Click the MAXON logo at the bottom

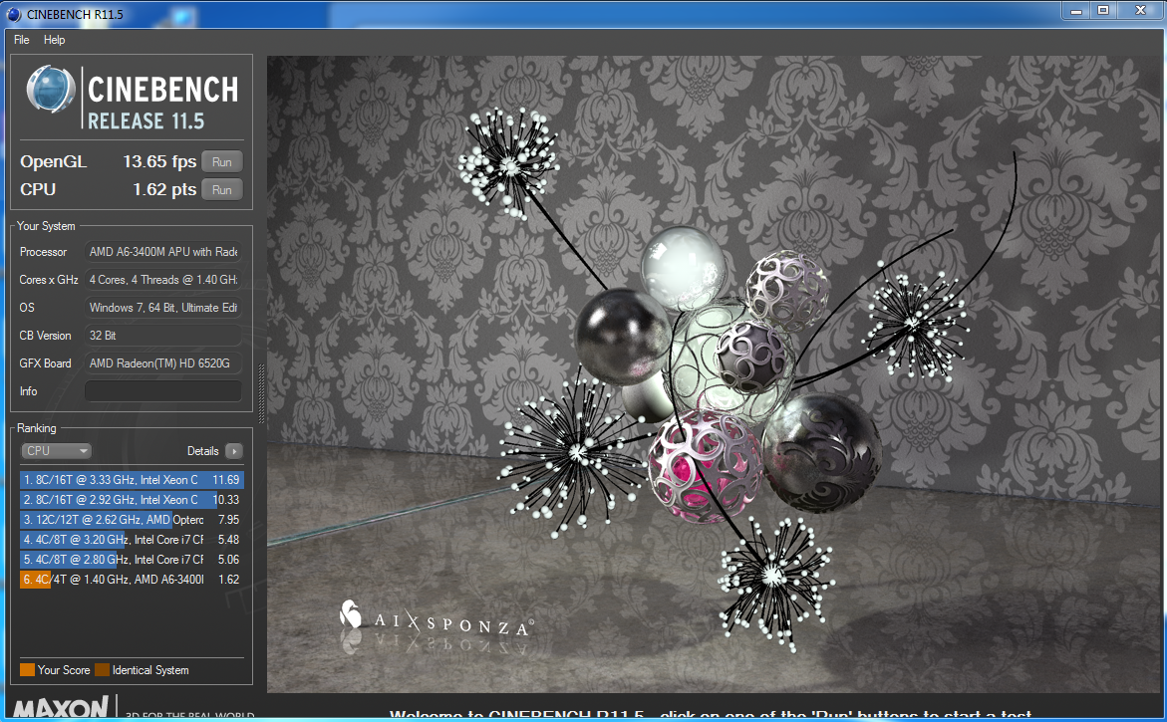tap(61, 707)
